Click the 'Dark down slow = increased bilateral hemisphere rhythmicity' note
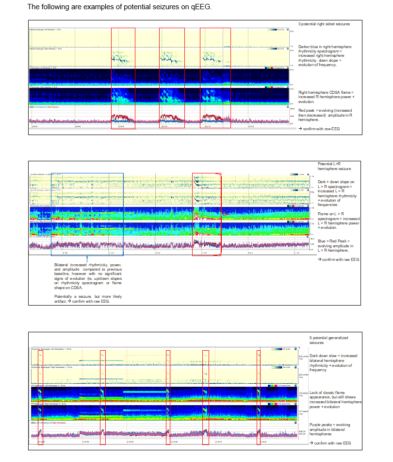This screenshot has height=462, width=393. click(x=333, y=363)
